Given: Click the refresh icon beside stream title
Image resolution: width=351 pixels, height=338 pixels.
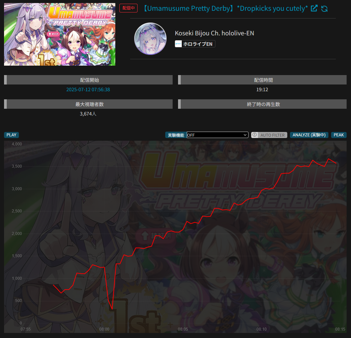Looking at the screenshot, I should tap(324, 8).
